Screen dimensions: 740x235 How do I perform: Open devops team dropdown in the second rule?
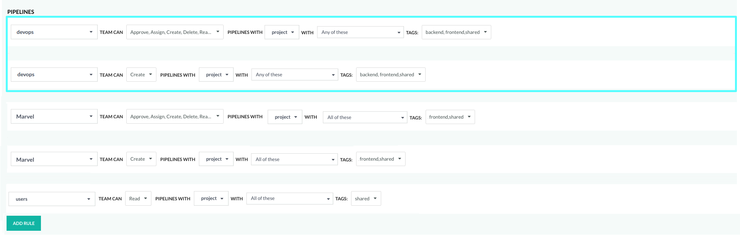click(x=54, y=75)
